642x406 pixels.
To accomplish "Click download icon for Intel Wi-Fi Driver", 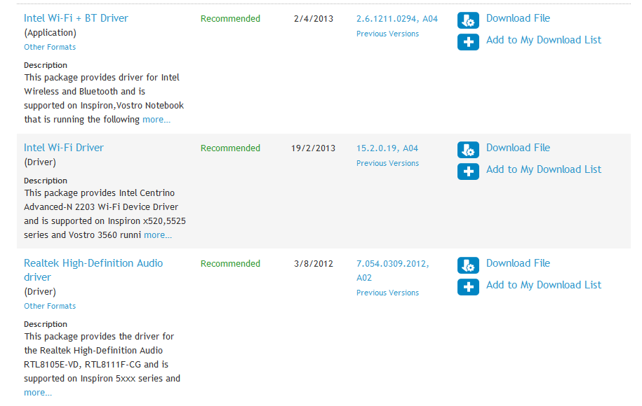I will (x=468, y=150).
